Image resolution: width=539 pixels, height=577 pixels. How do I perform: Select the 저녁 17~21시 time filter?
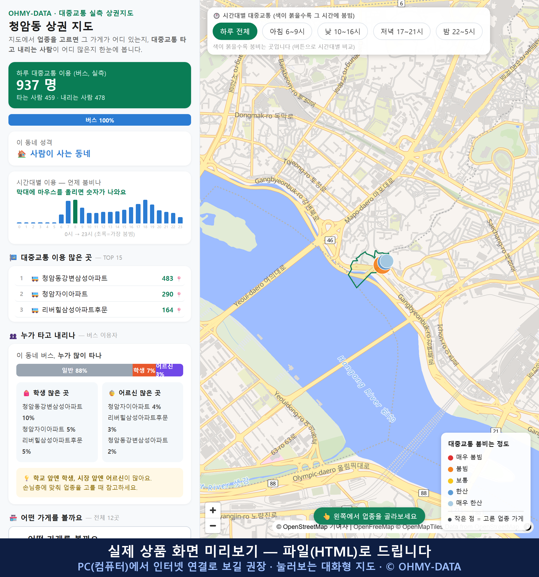[x=402, y=31]
